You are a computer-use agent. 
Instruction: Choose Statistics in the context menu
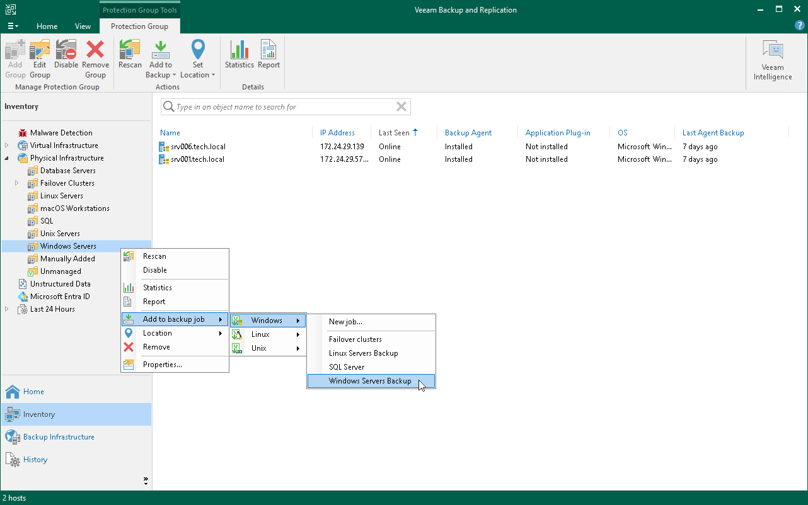175,288
